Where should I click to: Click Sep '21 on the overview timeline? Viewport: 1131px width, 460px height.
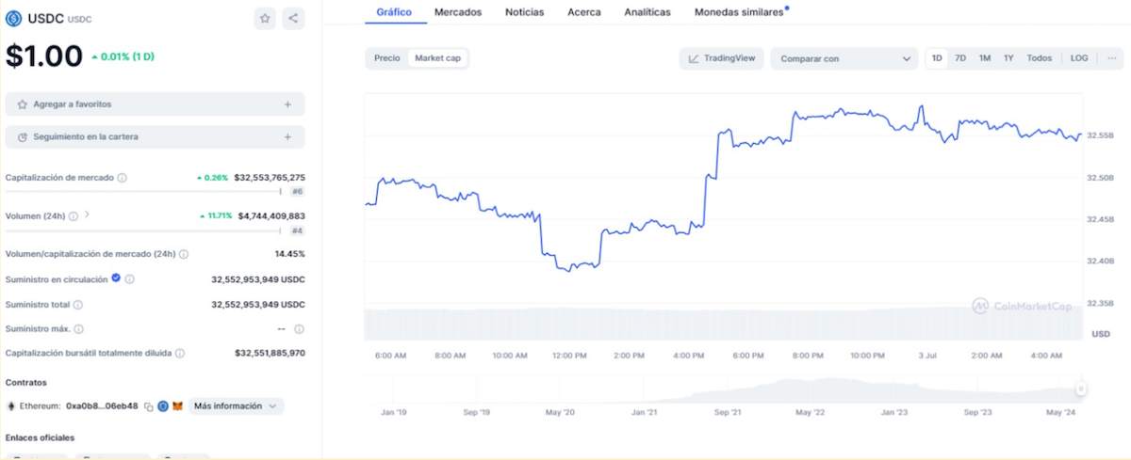(x=728, y=413)
